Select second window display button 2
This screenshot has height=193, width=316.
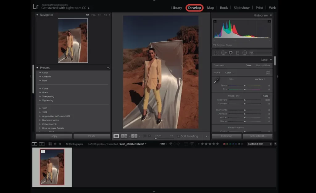pyautogui.click(x=42, y=144)
